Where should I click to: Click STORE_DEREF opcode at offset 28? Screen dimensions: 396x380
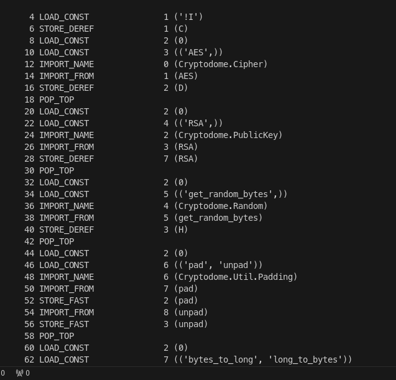67,159
